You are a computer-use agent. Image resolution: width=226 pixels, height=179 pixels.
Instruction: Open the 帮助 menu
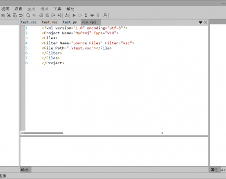[x=70, y=9]
